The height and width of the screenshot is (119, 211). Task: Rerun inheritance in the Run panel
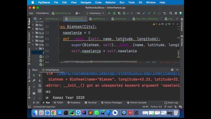[x=34, y=75]
